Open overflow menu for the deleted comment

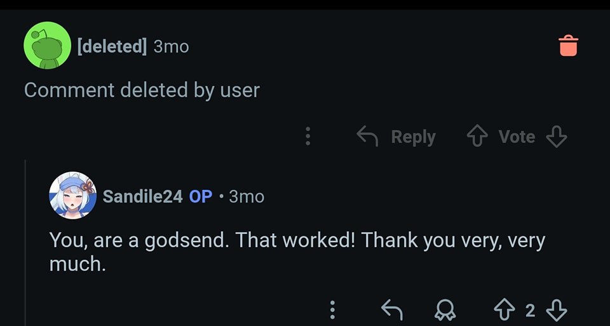point(308,136)
